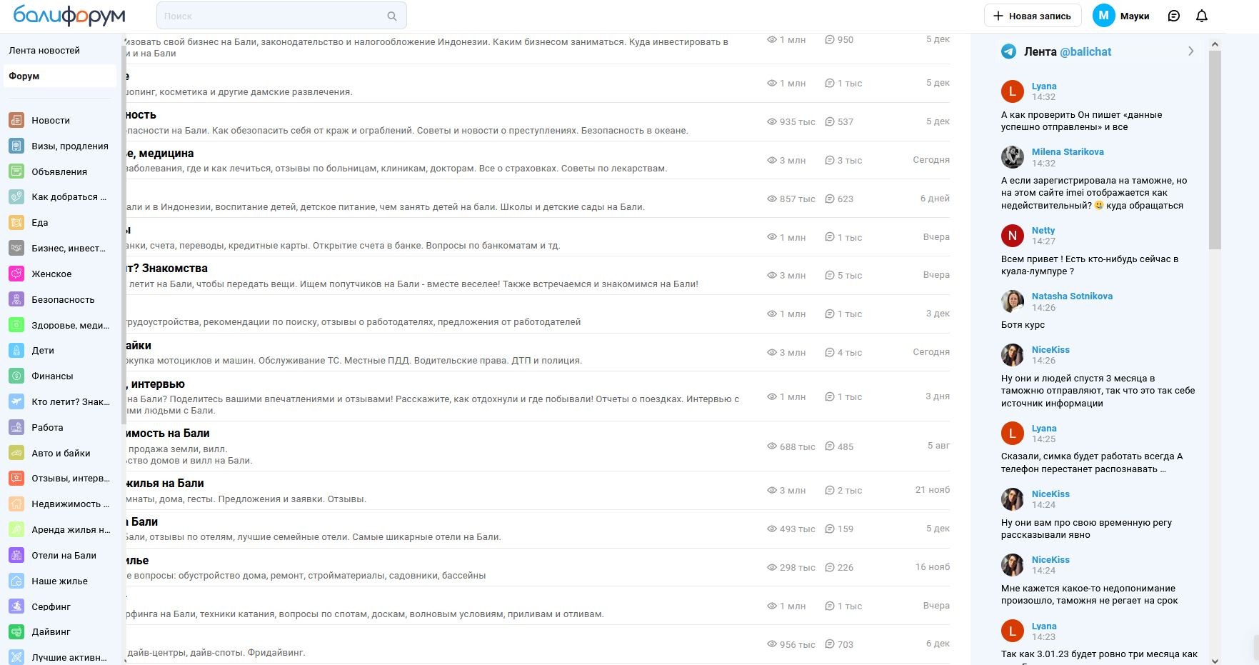Click the Дайвинг sidebar icon
Viewport: 1259px width, 665px height.
(16, 632)
